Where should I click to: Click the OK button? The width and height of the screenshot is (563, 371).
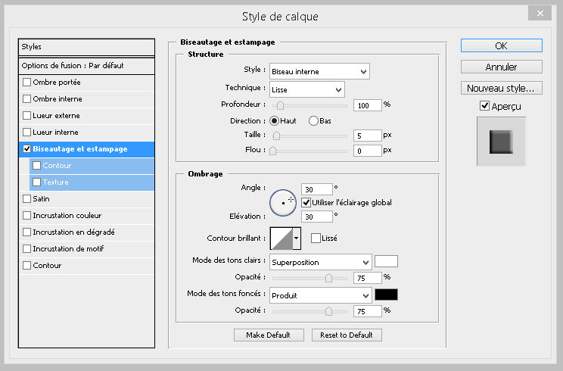501,45
